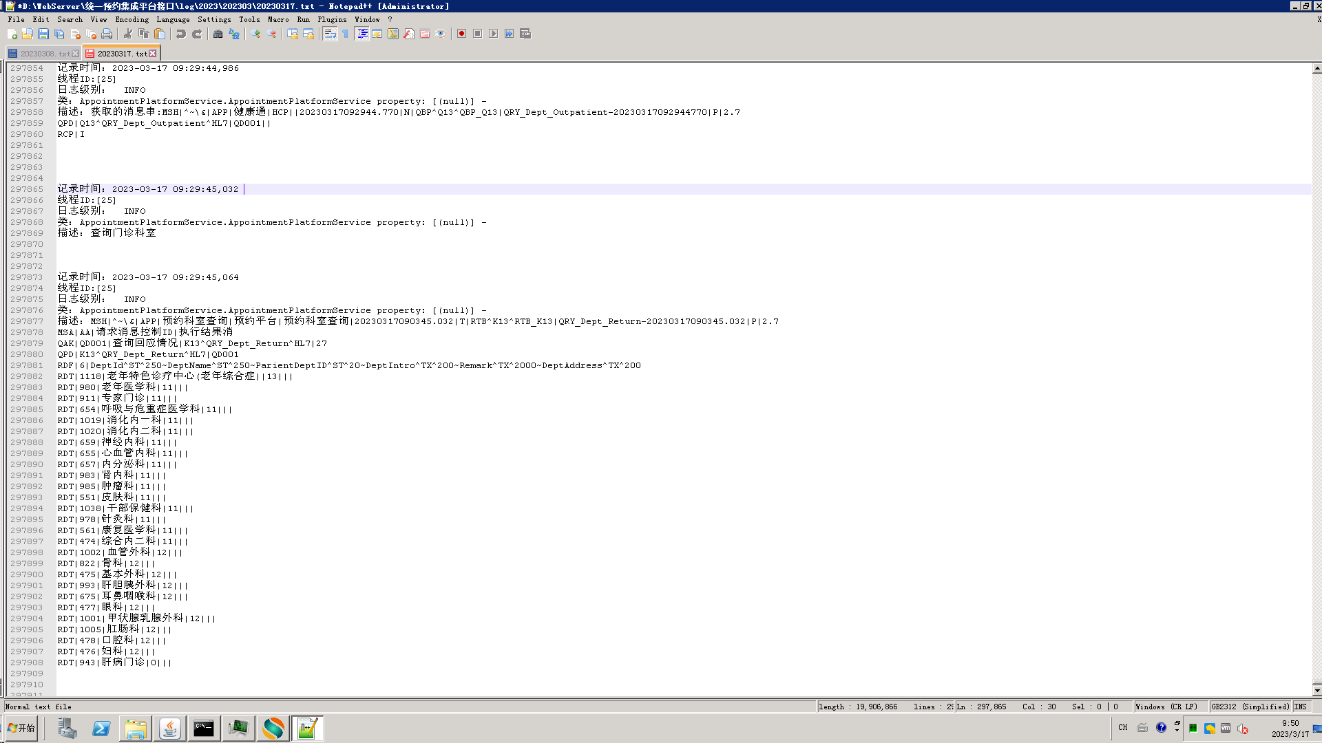The height and width of the screenshot is (743, 1322).
Task: Open the Encoding menu
Action: click(132, 19)
